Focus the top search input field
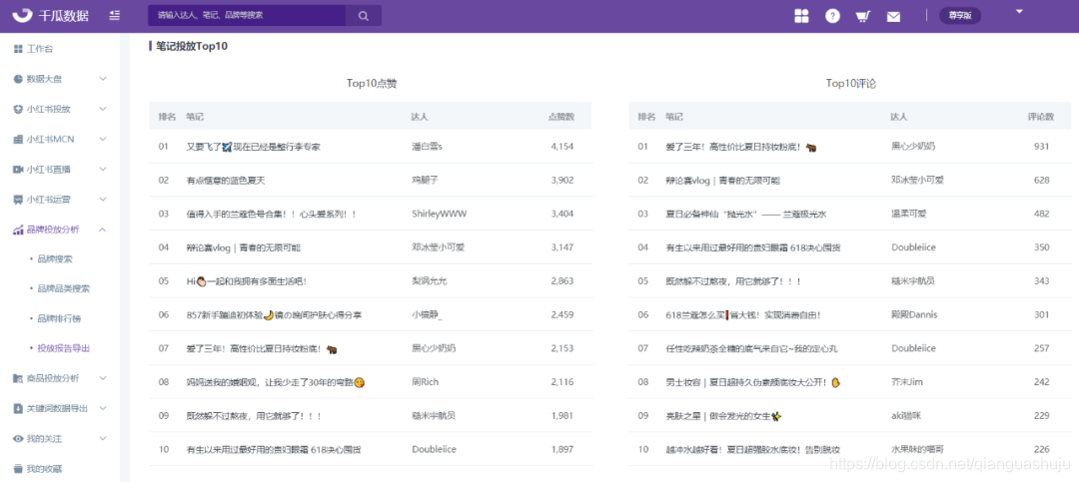Viewport: 1079px width, 482px height. tap(247, 15)
